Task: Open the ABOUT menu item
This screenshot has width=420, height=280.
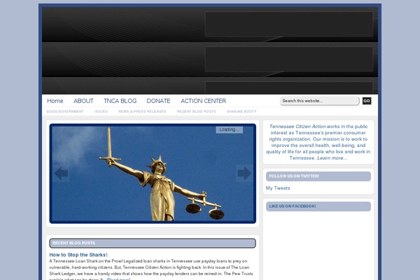Action: [83, 101]
